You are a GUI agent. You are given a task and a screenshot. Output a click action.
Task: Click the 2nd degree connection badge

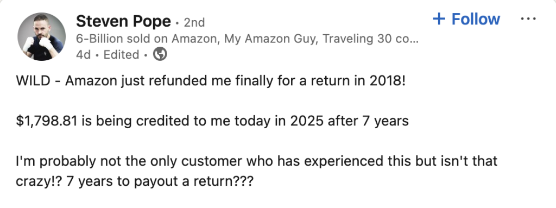click(x=194, y=23)
